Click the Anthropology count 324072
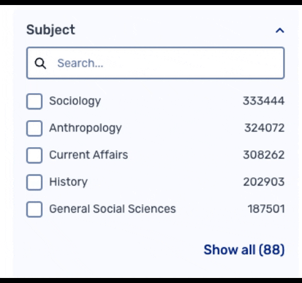302x283 pixels. click(264, 128)
